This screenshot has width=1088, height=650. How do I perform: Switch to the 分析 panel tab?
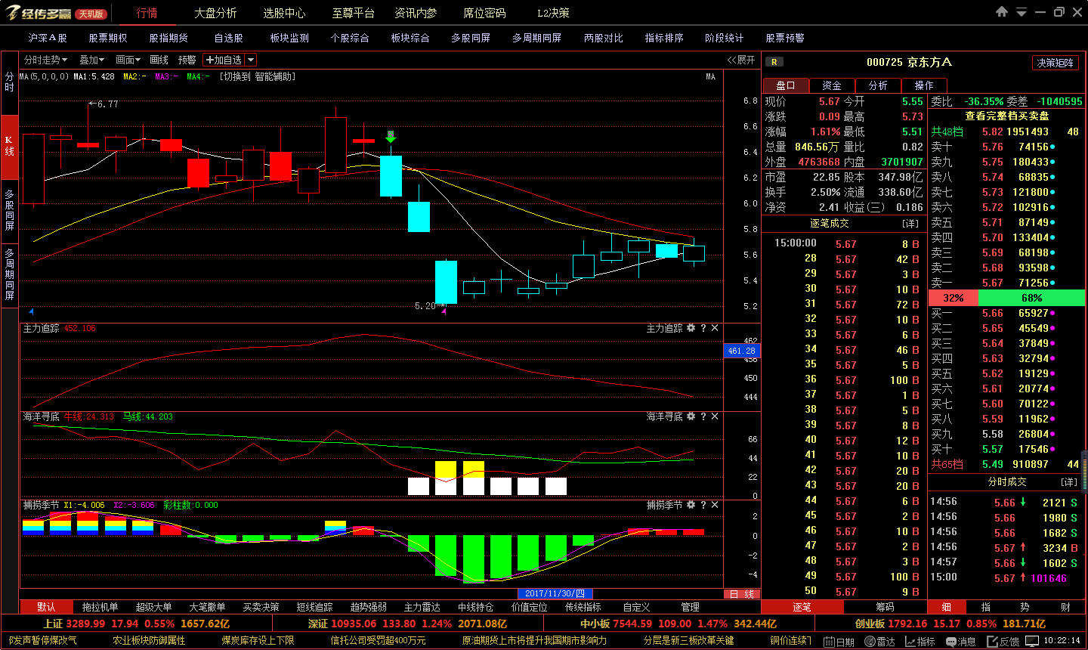[878, 85]
